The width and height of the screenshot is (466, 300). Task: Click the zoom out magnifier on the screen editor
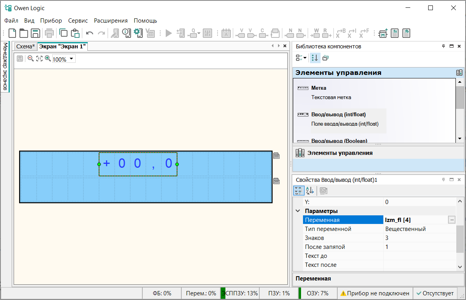(30, 59)
